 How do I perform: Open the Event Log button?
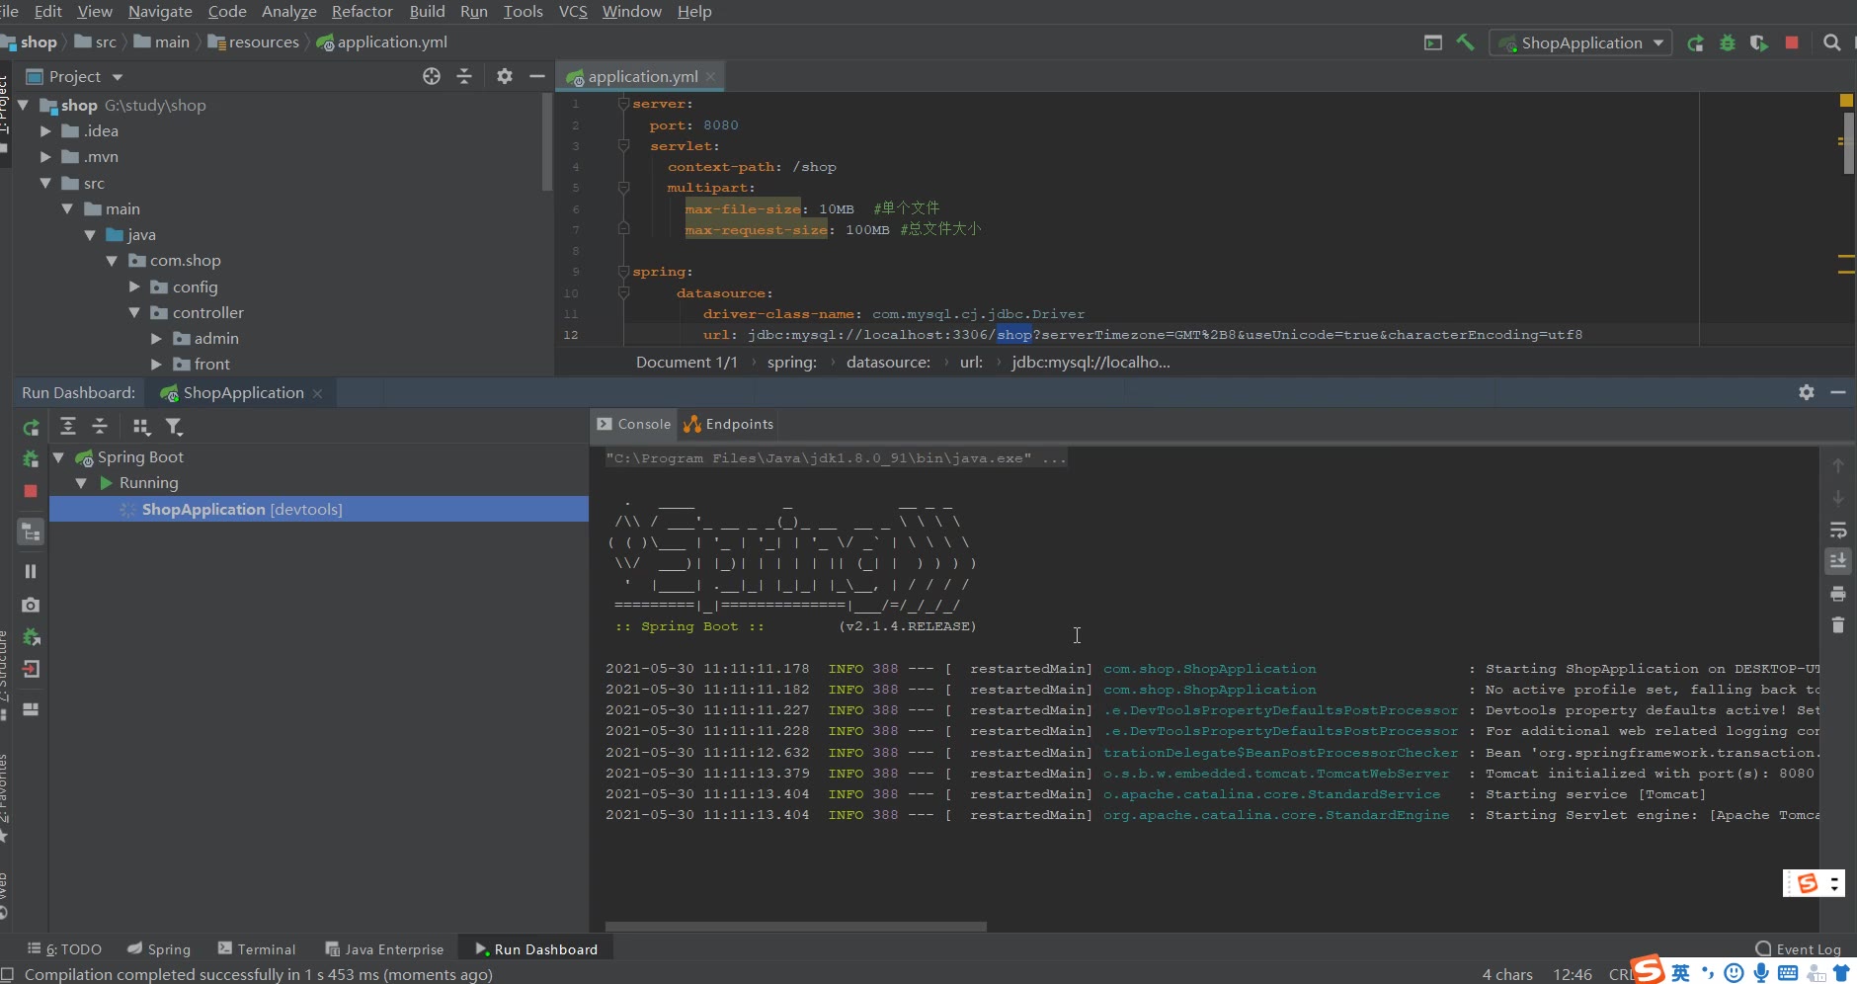1798,948
